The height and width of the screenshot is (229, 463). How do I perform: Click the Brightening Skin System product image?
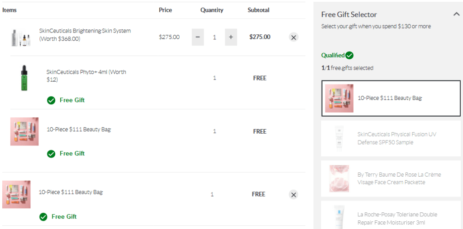(x=21, y=37)
